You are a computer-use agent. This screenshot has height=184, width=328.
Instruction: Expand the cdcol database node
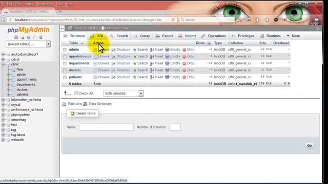(3, 59)
